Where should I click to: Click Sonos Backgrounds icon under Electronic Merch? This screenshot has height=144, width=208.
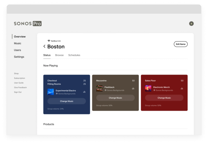pos(154,90)
